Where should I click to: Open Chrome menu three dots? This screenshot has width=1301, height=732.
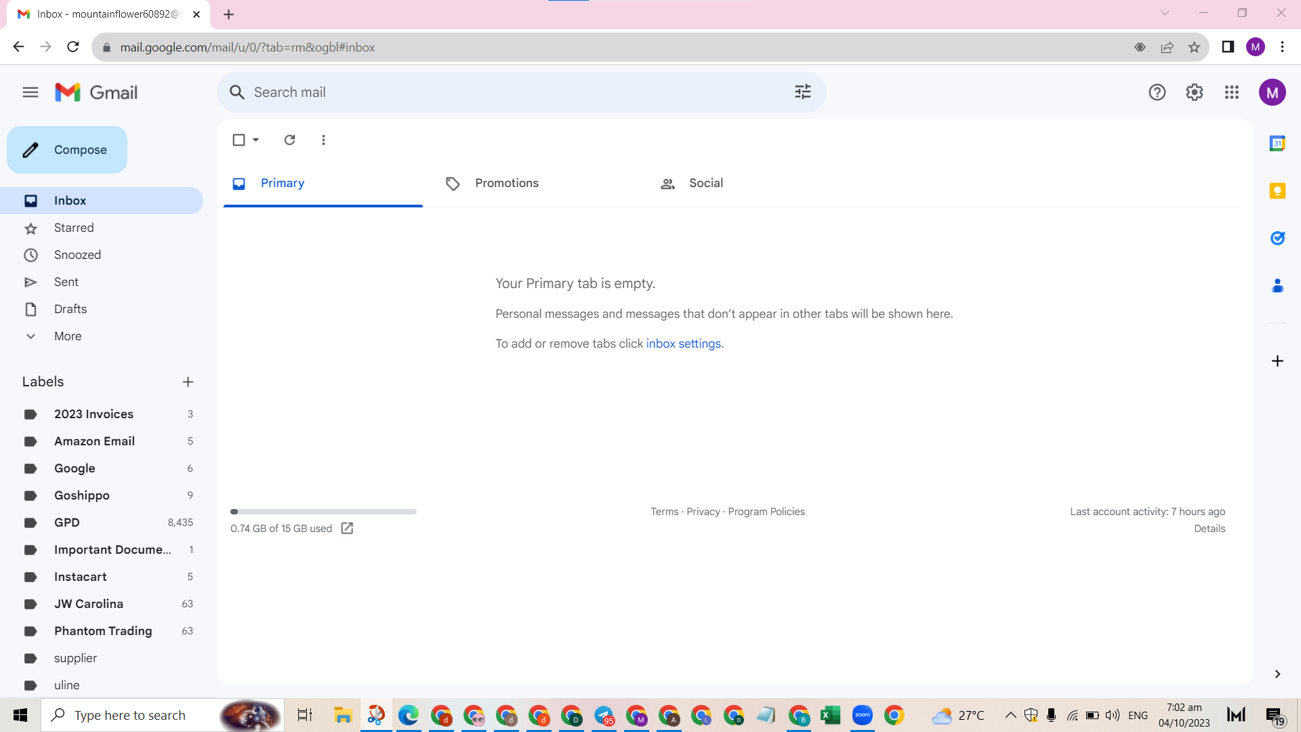coord(1282,47)
